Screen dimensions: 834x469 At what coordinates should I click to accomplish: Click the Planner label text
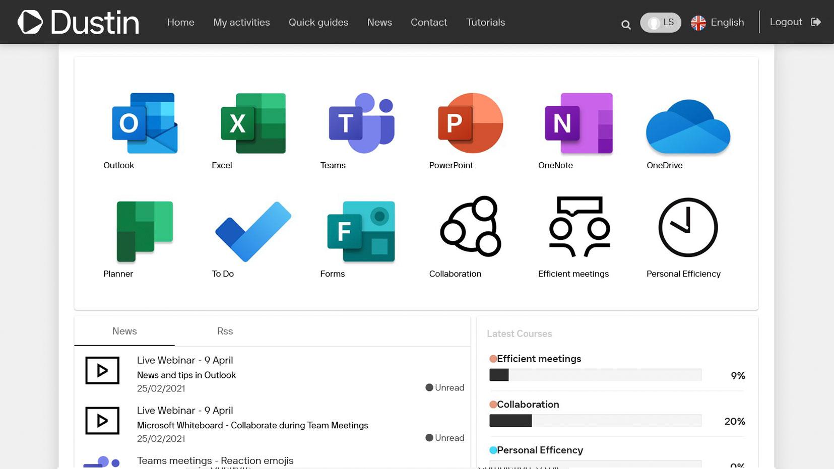point(118,274)
